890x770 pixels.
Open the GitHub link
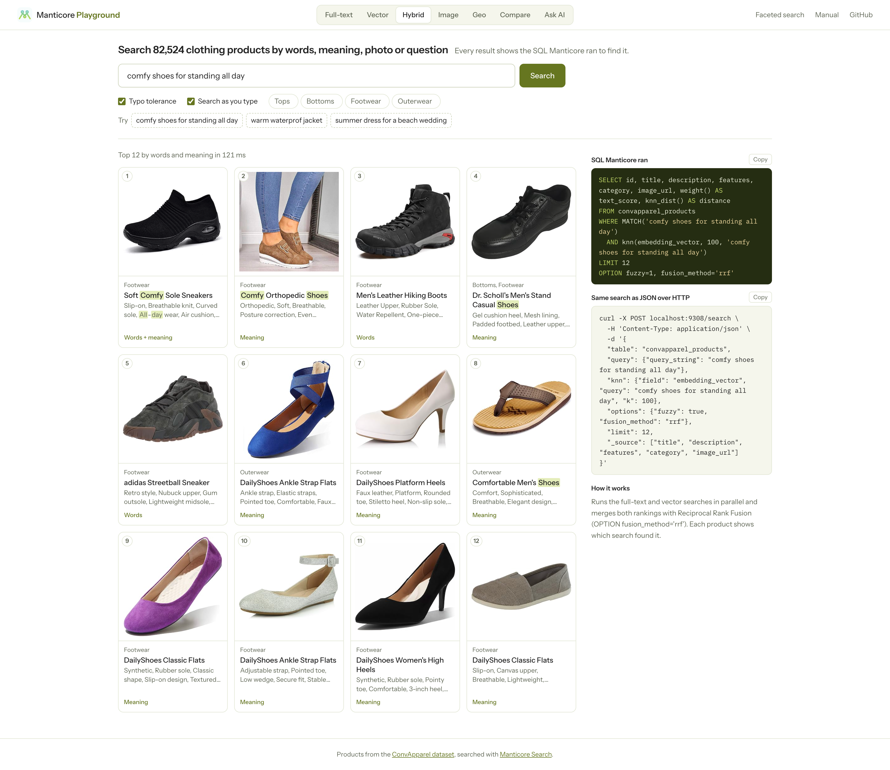(x=861, y=15)
